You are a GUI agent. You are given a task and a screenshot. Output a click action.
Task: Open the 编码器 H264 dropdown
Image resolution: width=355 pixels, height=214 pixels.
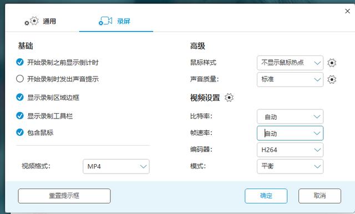(290, 150)
